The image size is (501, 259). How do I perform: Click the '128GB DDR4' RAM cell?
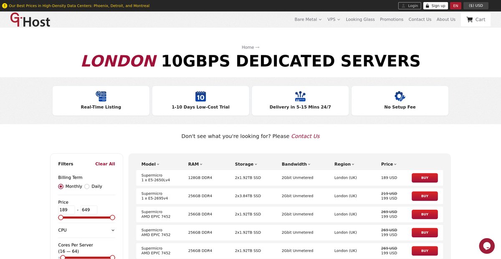tap(200, 178)
